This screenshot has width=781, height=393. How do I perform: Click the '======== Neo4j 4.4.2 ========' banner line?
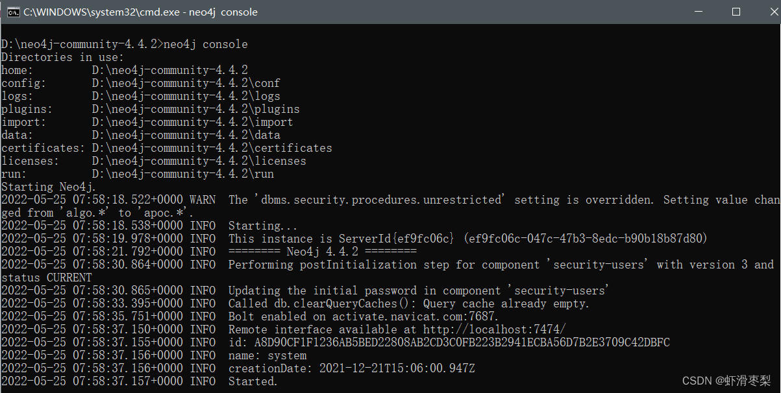coord(323,252)
